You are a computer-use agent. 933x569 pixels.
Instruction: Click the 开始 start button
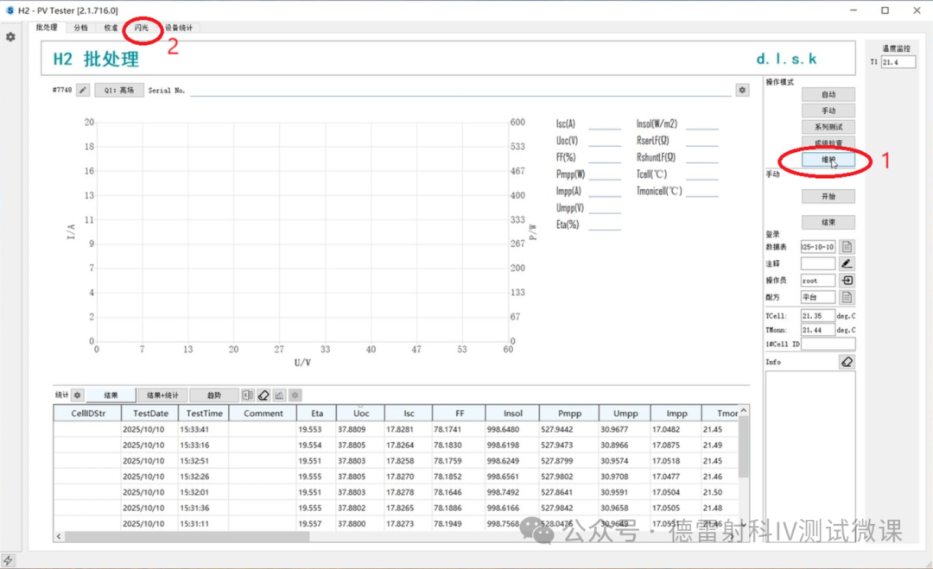tap(828, 197)
